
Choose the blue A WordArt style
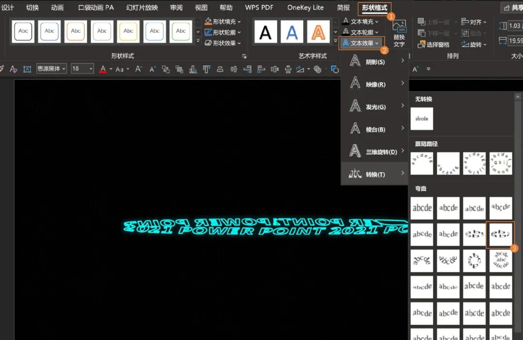pyautogui.click(x=292, y=31)
